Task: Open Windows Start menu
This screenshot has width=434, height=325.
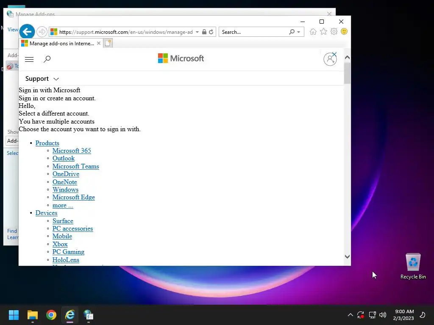Action: coord(14,315)
